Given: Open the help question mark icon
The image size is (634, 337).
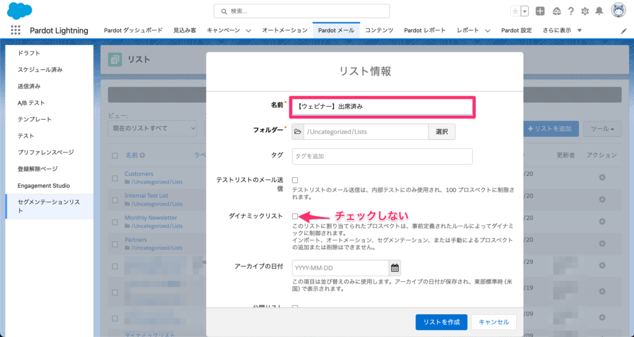Looking at the screenshot, I should (x=570, y=11).
